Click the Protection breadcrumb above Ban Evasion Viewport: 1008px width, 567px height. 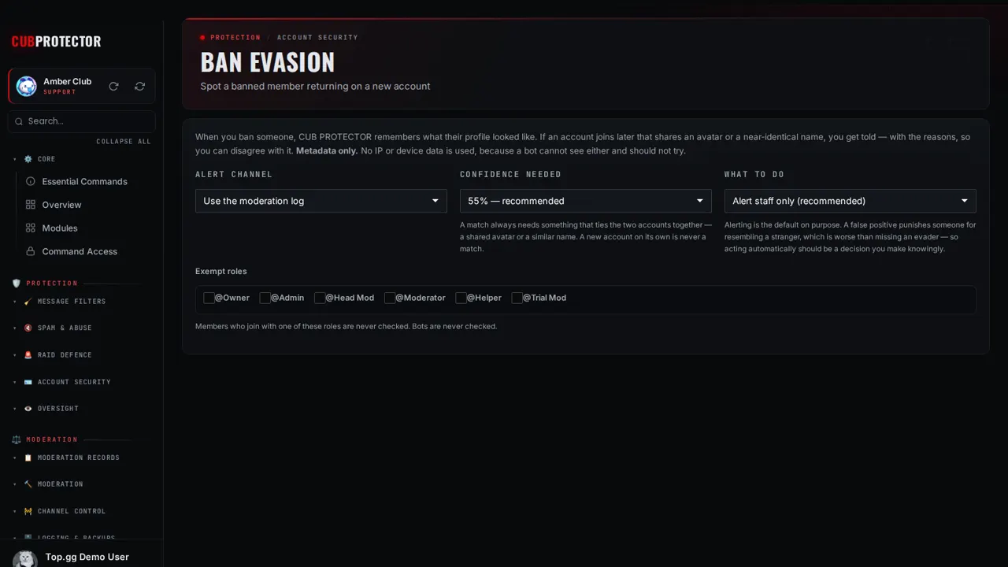(235, 38)
